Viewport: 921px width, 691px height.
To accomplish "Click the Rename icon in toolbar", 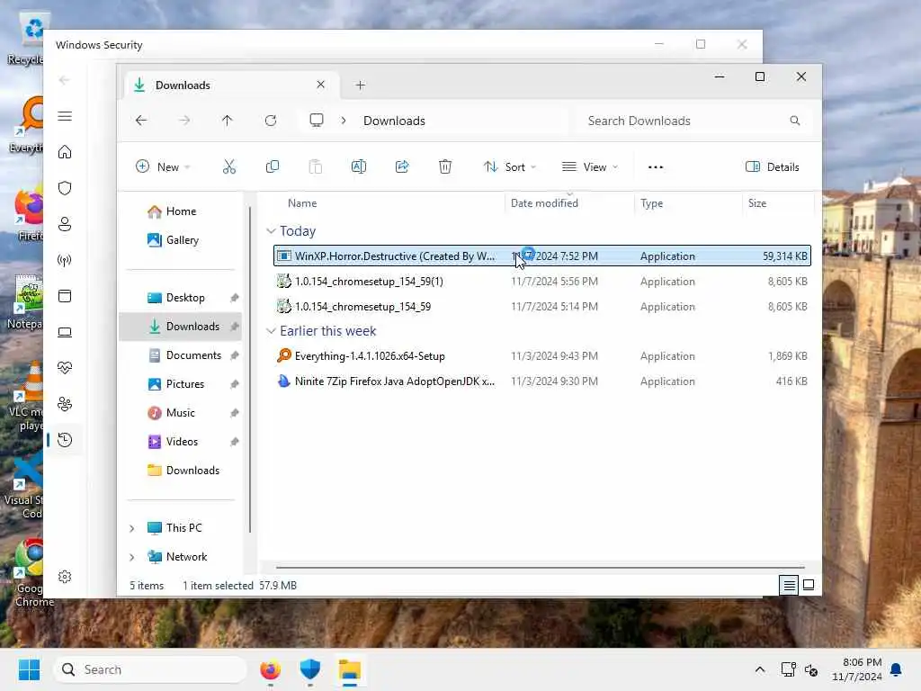I will pos(358,166).
